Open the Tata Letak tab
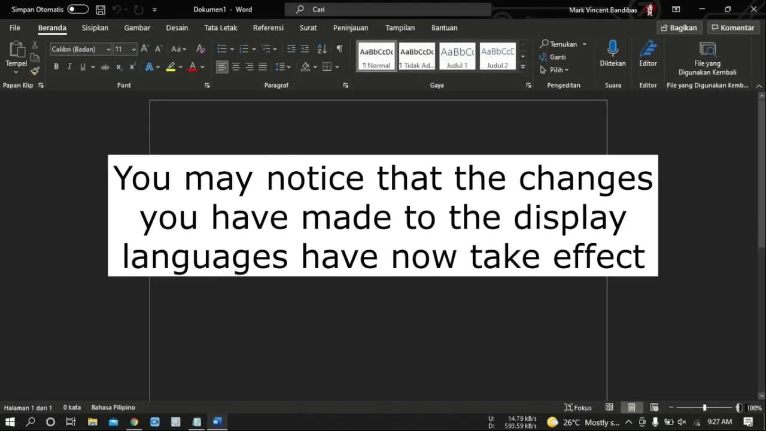 pos(220,28)
